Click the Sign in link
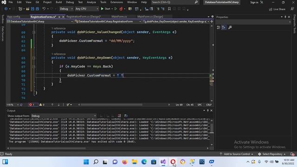The width and height of the screenshot is (297, 167). [254, 2]
